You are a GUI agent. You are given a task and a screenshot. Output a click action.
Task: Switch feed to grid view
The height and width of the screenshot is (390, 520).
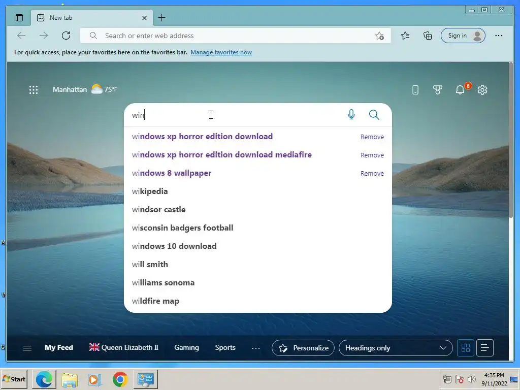[466, 348]
